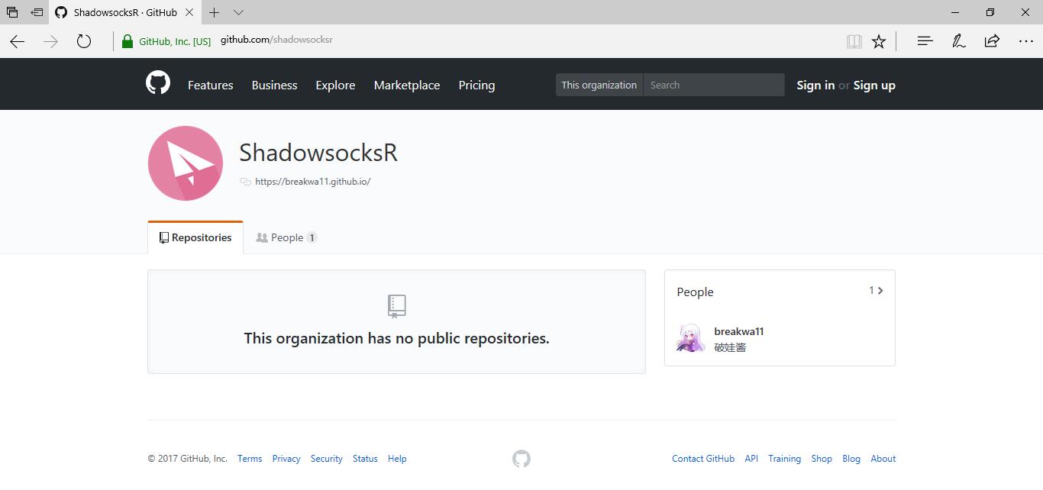Refresh the page with the reload icon
This screenshot has height=490, width=1043.
click(84, 41)
